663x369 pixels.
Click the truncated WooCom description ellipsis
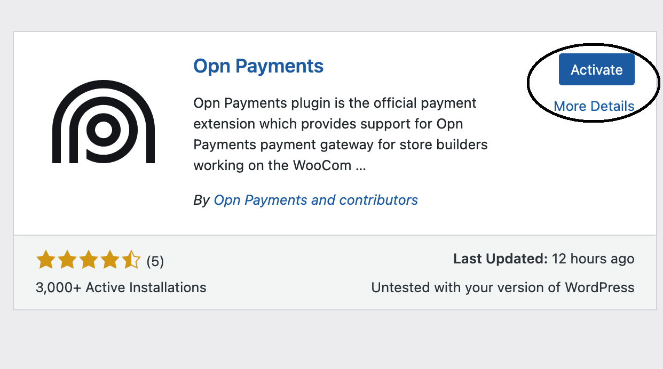point(361,165)
